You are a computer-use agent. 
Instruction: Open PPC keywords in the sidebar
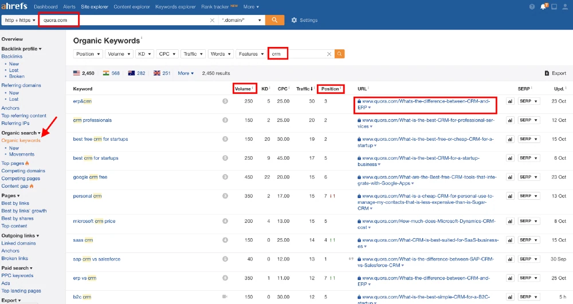coord(17,275)
